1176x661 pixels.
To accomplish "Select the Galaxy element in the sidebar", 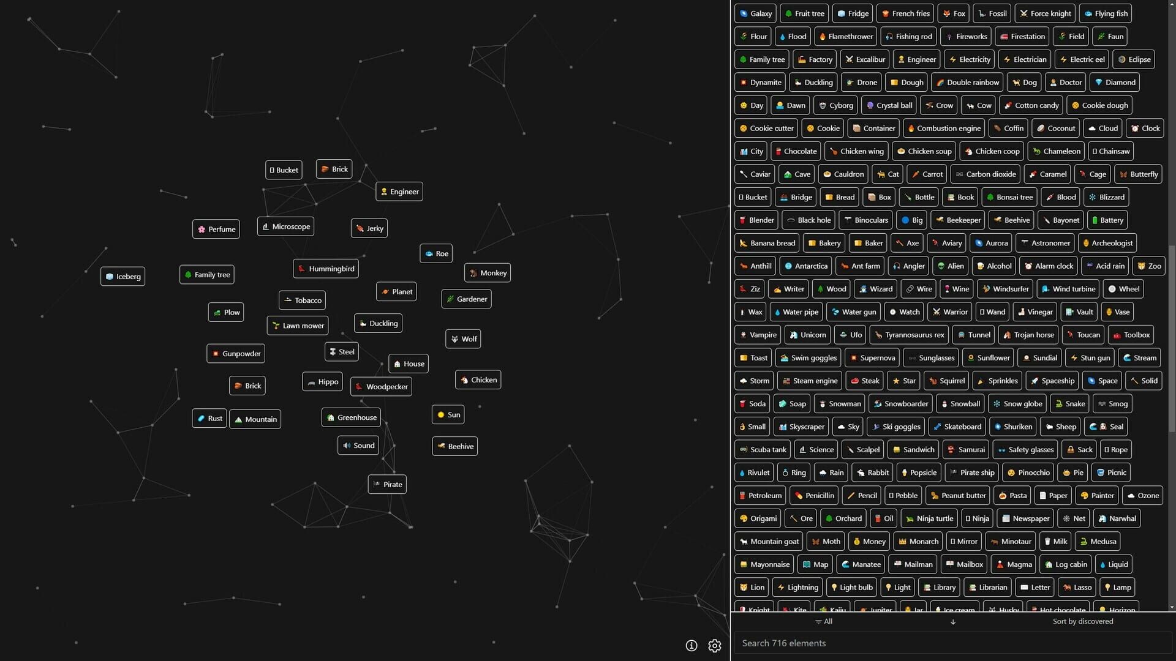I will [x=755, y=13].
